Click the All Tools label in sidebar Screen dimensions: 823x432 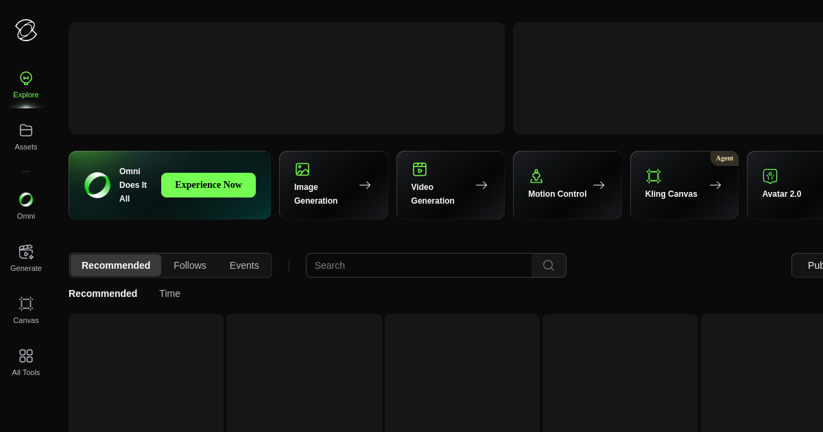[x=26, y=372]
